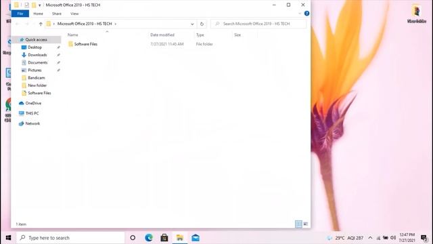Sort by the Name column header
Screen dimensions: 433x244
[x=73, y=35]
